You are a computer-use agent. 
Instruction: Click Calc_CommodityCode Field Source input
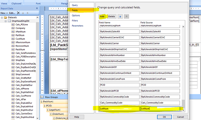160,103
